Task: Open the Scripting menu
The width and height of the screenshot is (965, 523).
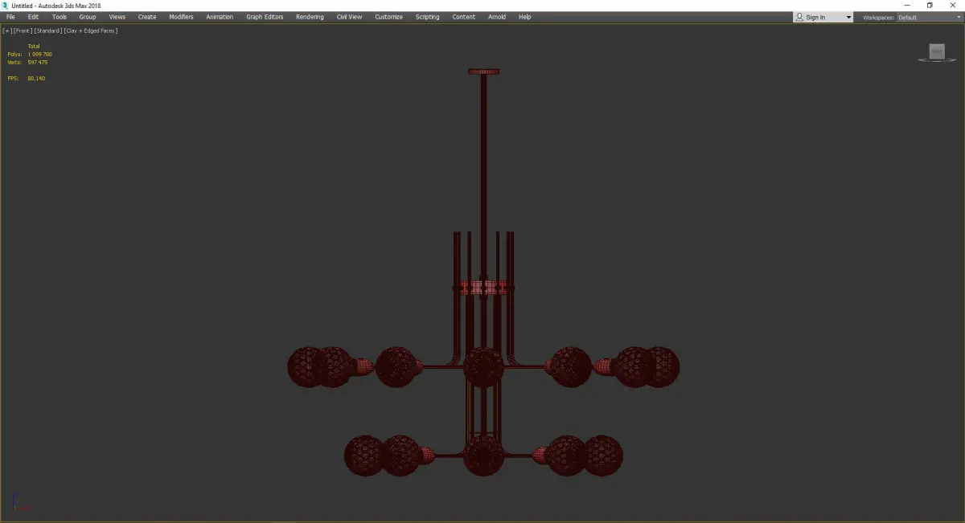Action: click(427, 17)
